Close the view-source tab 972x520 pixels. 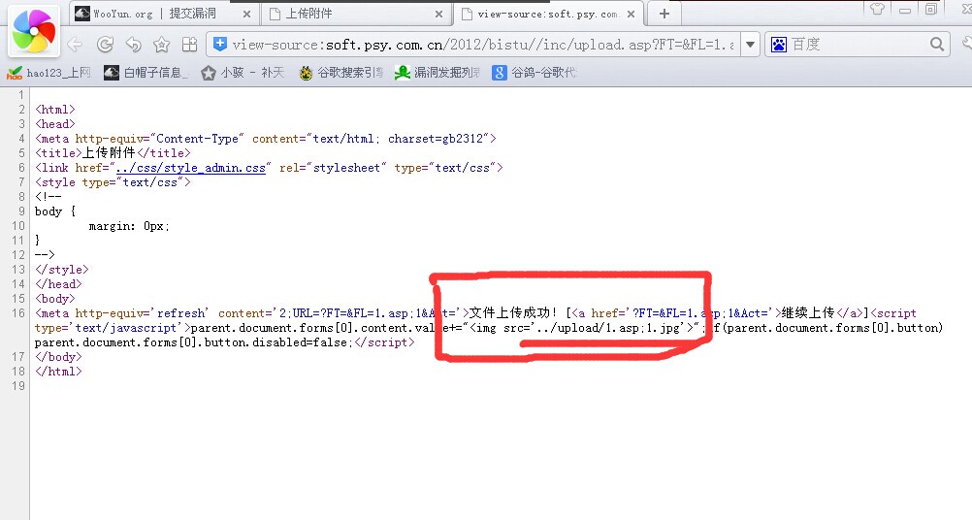pyautogui.click(x=632, y=15)
